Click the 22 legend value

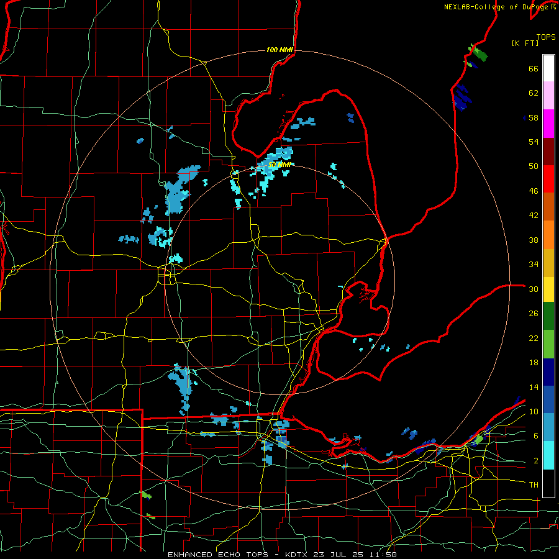(x=534, y=338)
